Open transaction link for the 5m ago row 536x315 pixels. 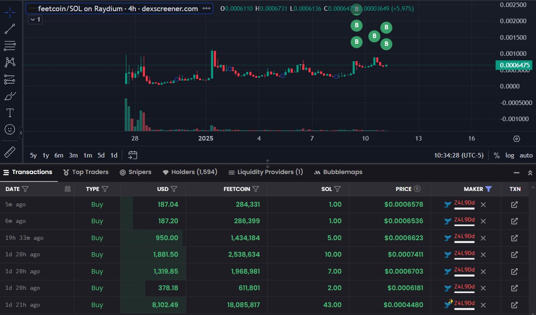tap(515, 204)
